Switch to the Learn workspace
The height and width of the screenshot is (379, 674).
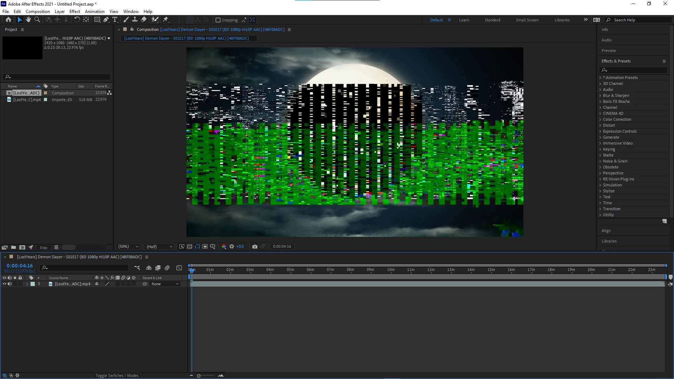click(x=464, y=20)
